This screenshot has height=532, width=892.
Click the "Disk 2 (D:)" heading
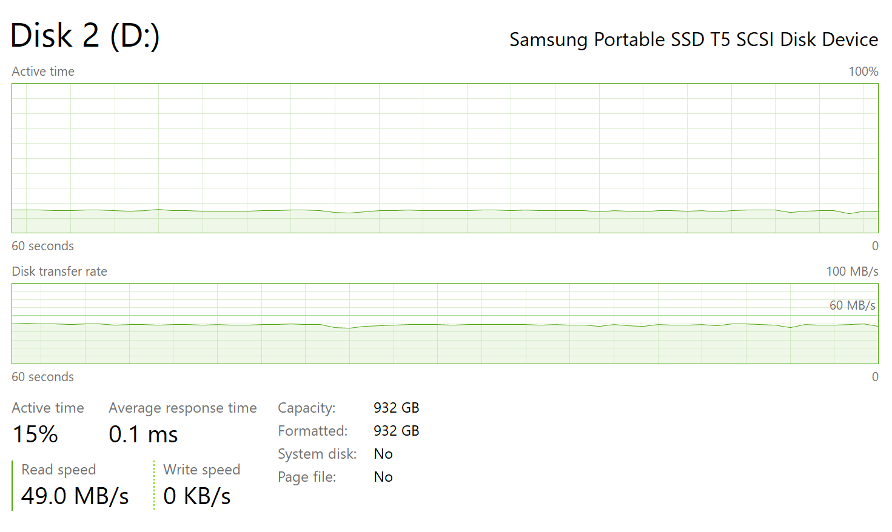coord(85,36)
